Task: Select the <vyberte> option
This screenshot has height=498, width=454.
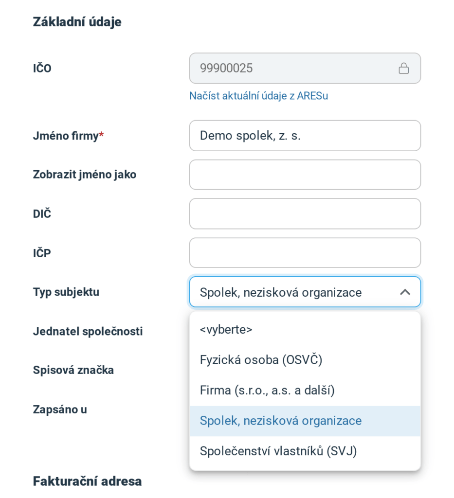Action: pos(305,329)
